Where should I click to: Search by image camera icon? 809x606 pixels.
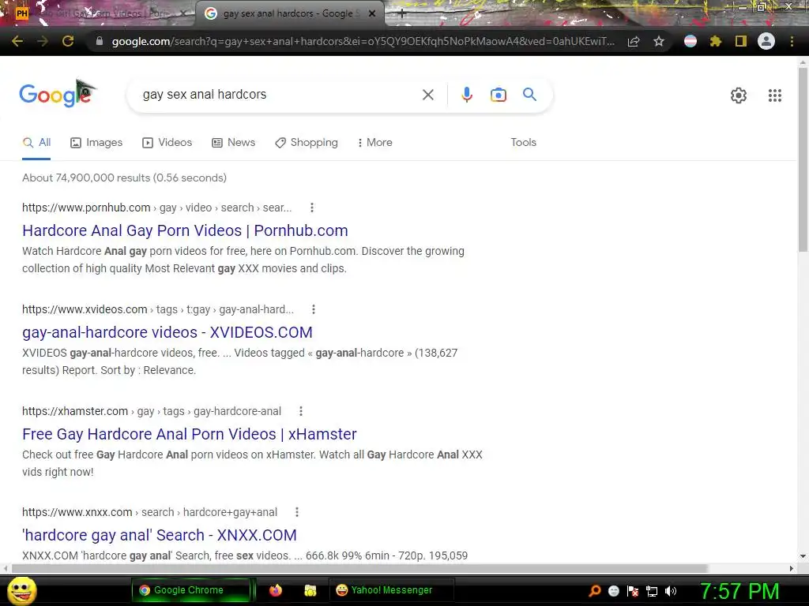[498, 95]
